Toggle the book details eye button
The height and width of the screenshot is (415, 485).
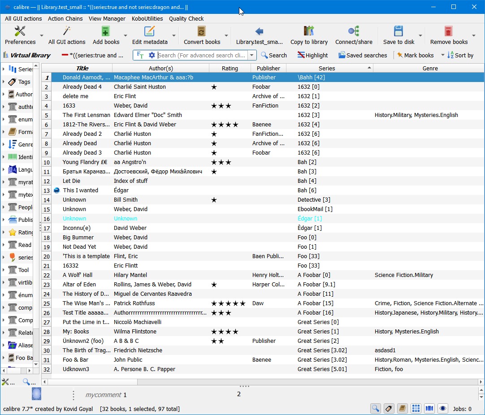443,408
